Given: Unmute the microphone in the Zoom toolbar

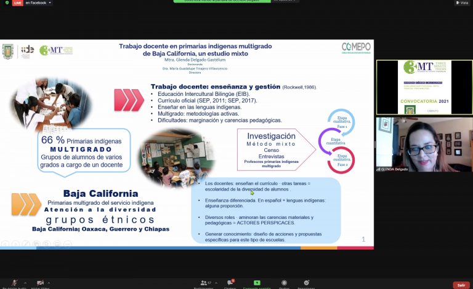Looking at the screenshot, I should (x=14, y=282).
